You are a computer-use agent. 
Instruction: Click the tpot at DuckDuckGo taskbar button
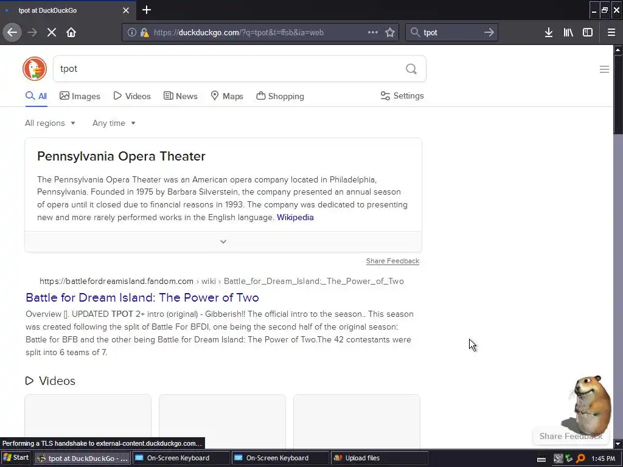point(82,458)
